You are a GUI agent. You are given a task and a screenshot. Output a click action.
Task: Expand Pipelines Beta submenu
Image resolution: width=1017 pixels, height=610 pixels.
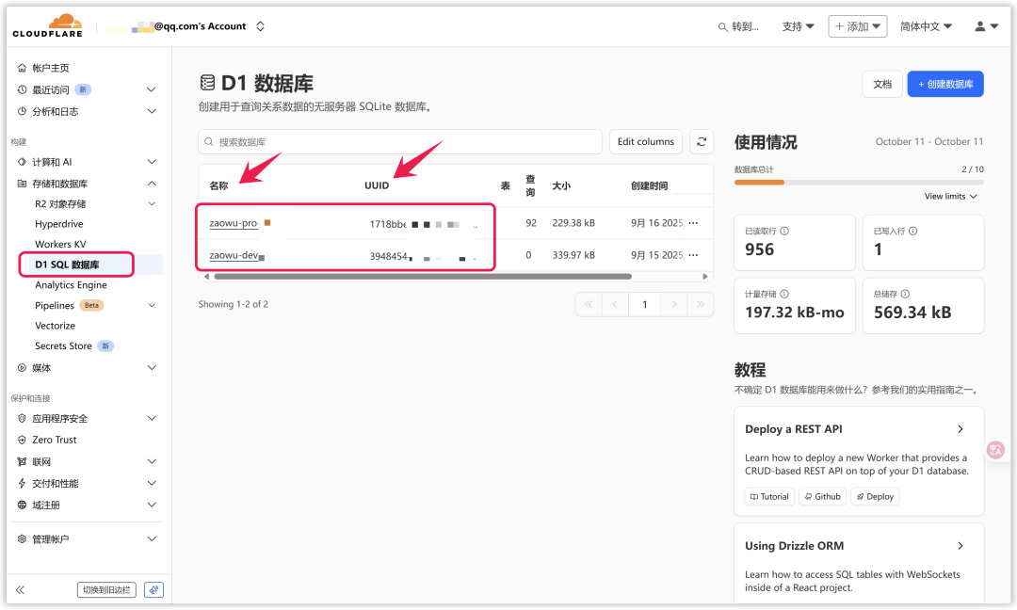151,305
